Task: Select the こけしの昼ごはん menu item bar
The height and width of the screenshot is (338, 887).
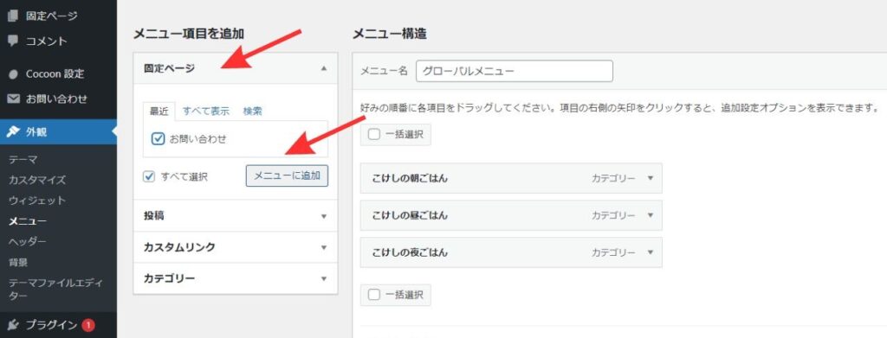Action: (x=511, y=215)
